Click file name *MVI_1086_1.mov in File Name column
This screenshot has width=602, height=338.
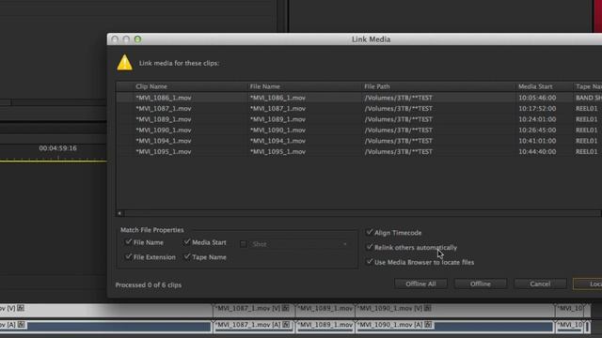(x=277, y=98)
